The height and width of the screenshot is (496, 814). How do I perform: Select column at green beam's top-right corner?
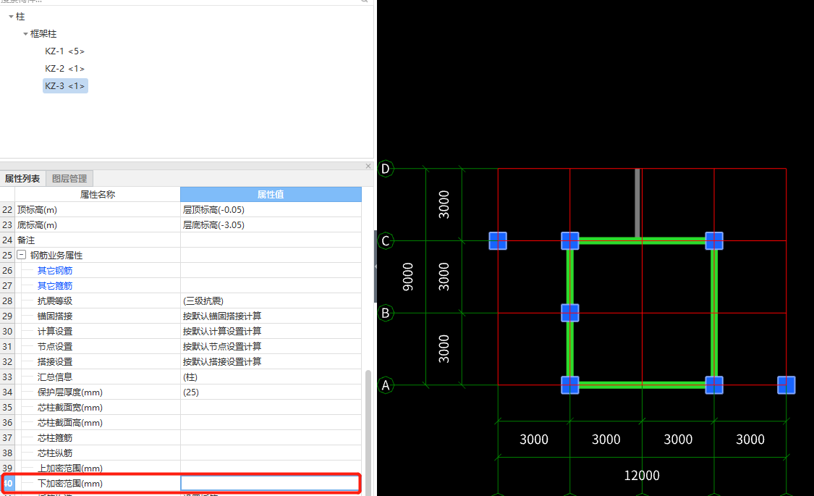click(x=714, y=241)
